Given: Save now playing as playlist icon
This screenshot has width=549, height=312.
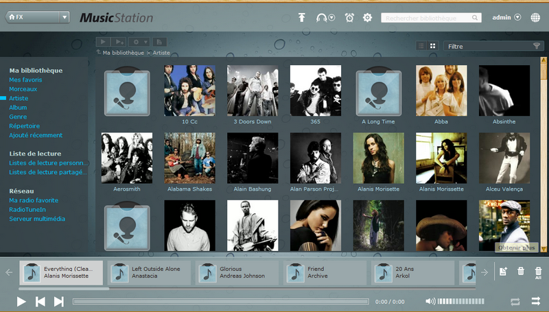Looking at the screenshot, I should [x=503, y=271].
